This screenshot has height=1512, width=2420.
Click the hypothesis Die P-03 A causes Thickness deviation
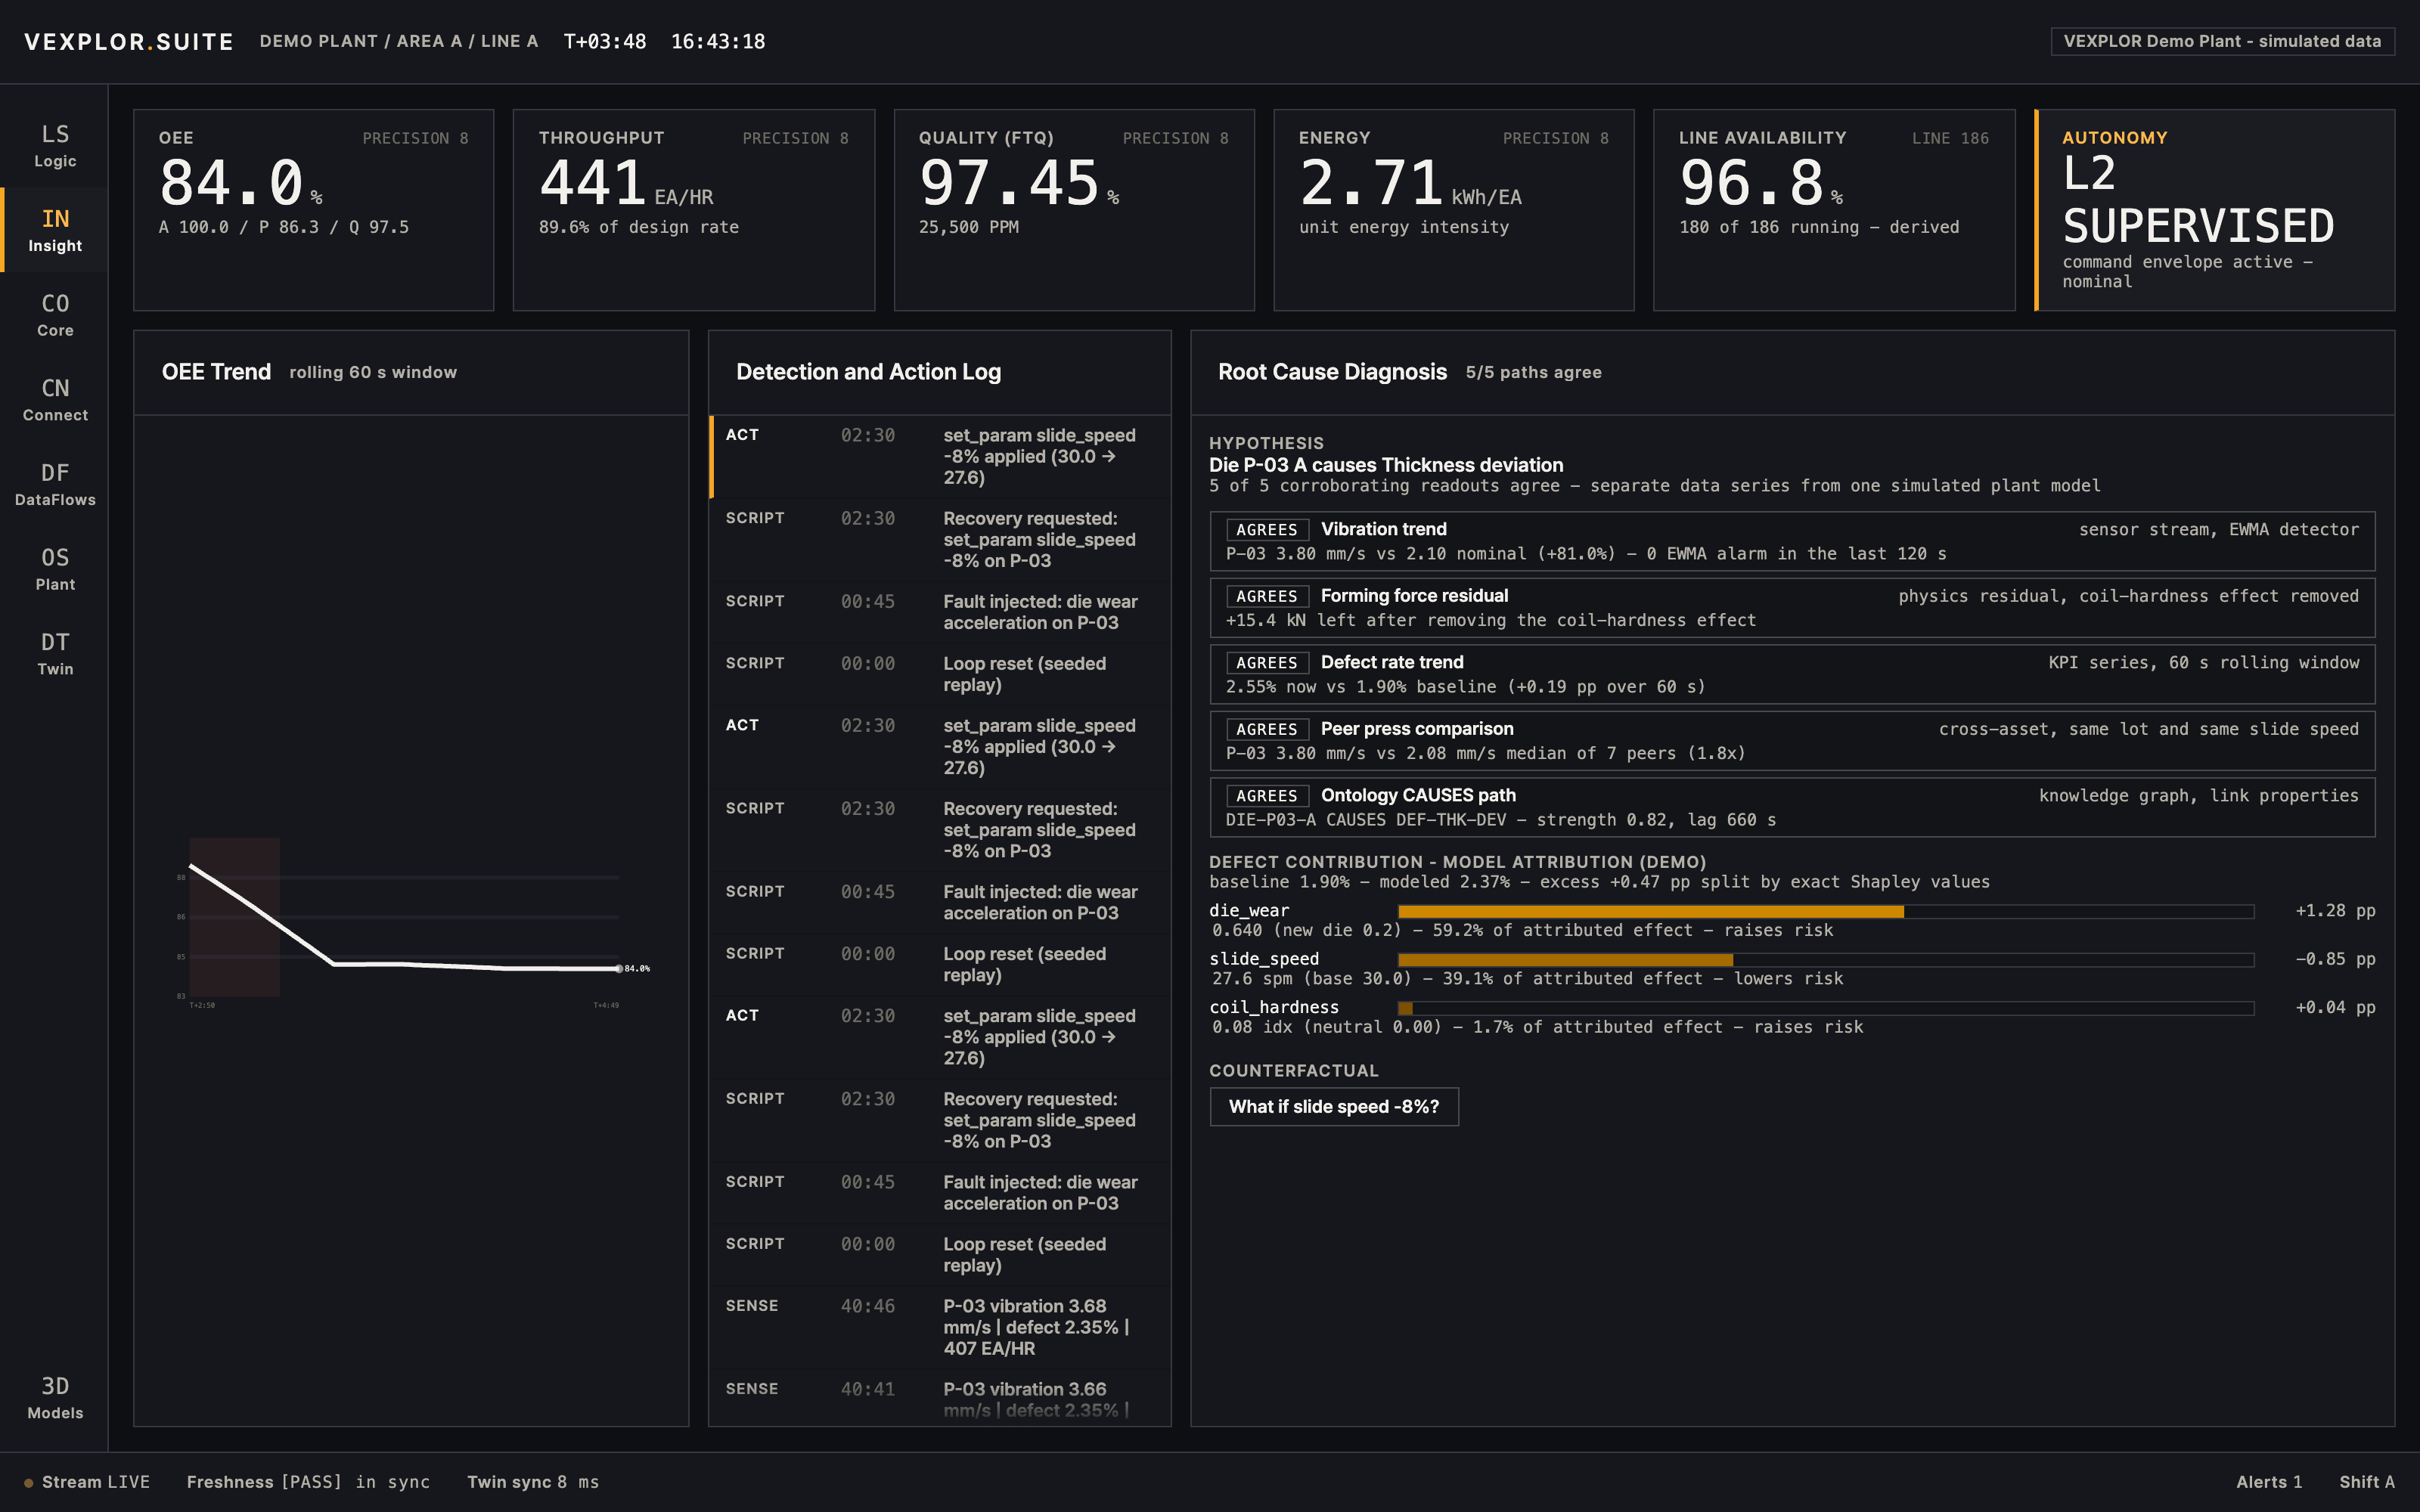click(x=1386, y=465)
